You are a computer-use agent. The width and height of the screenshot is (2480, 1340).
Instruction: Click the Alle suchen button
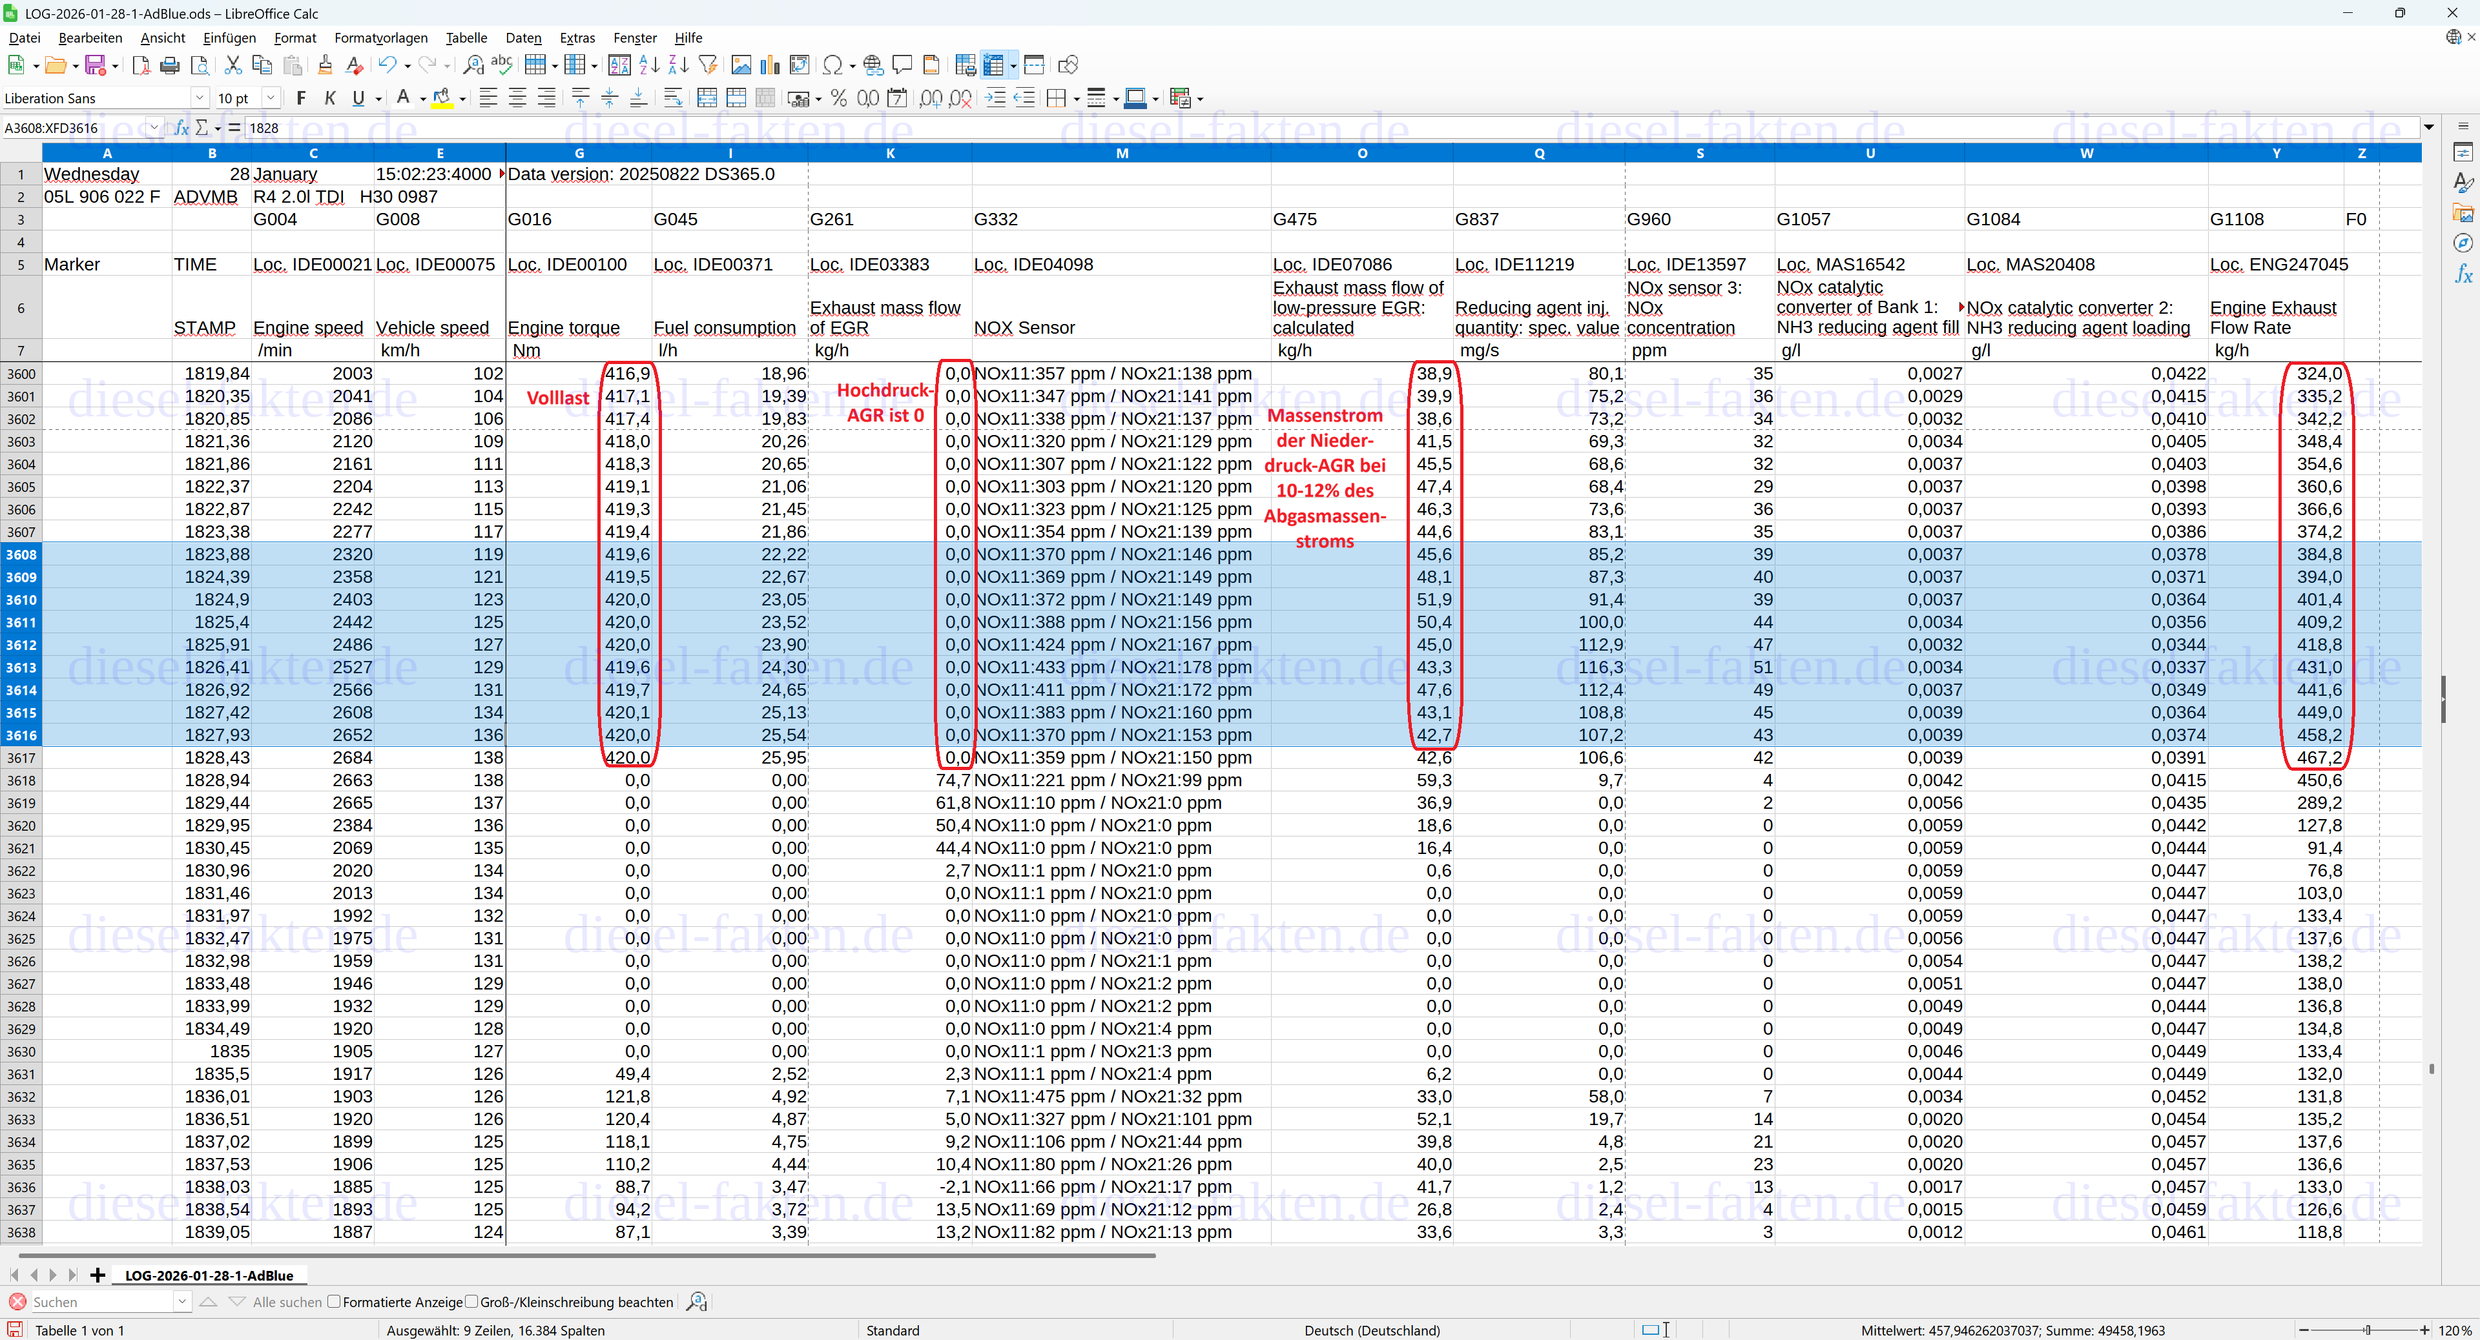click(x=287, y=1301)
